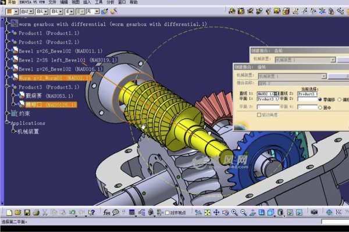This screenshot has height=232, width=349.
Task: Select the 居中 radio button
Action: (320, 107)
